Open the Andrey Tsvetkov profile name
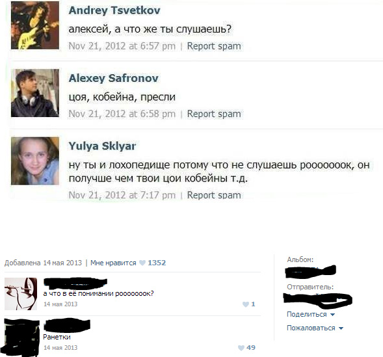Screen dimensions: 383x357 click(114, 10)
